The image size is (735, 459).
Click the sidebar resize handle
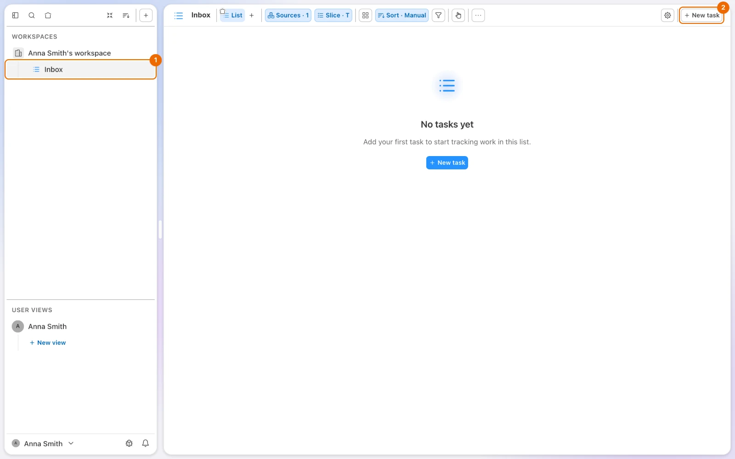160,229
